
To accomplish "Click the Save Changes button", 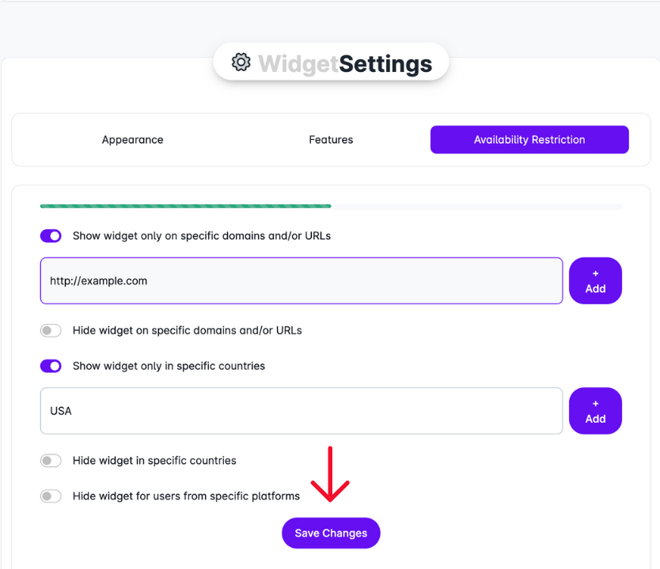I will 331,533.
